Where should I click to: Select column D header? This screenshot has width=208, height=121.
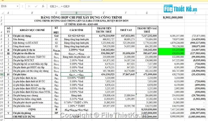pos(76,13)
